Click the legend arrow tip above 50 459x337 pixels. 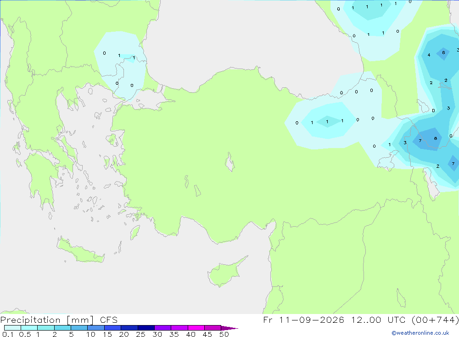229,328
